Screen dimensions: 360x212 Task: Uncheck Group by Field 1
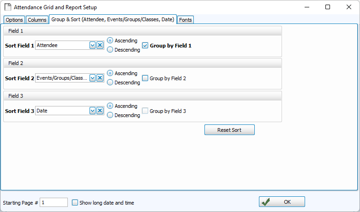click(x=145, y=46)
